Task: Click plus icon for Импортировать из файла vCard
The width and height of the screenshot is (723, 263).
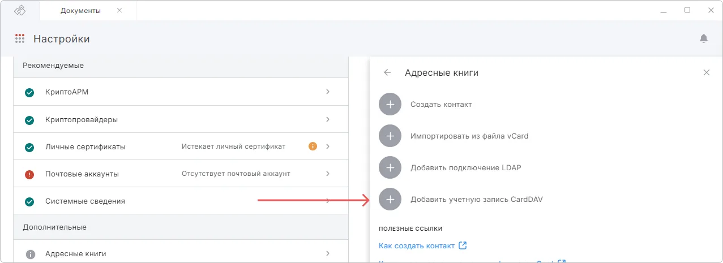Action: coord(390,136)
